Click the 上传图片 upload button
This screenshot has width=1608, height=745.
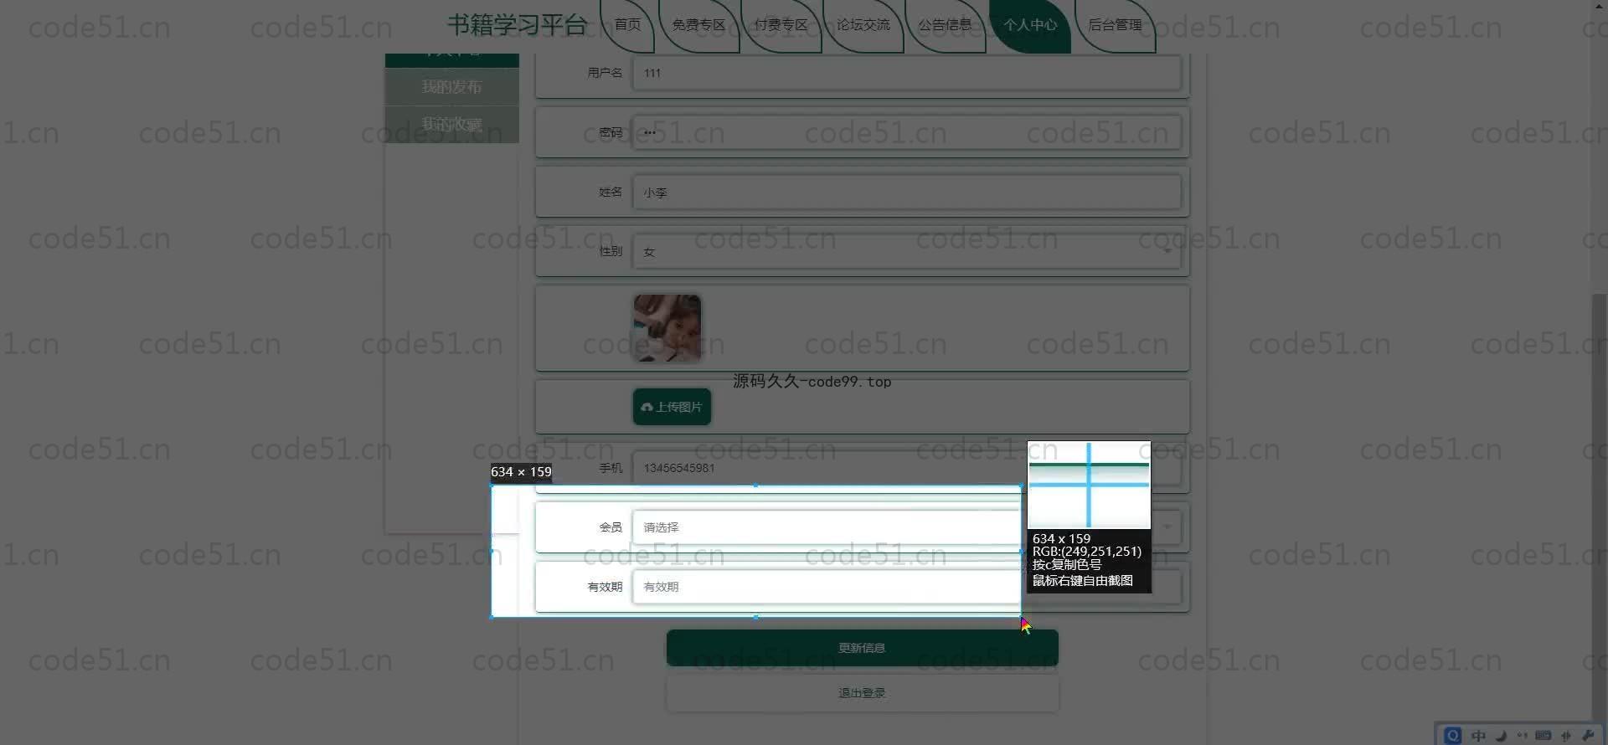pos(672,407)
